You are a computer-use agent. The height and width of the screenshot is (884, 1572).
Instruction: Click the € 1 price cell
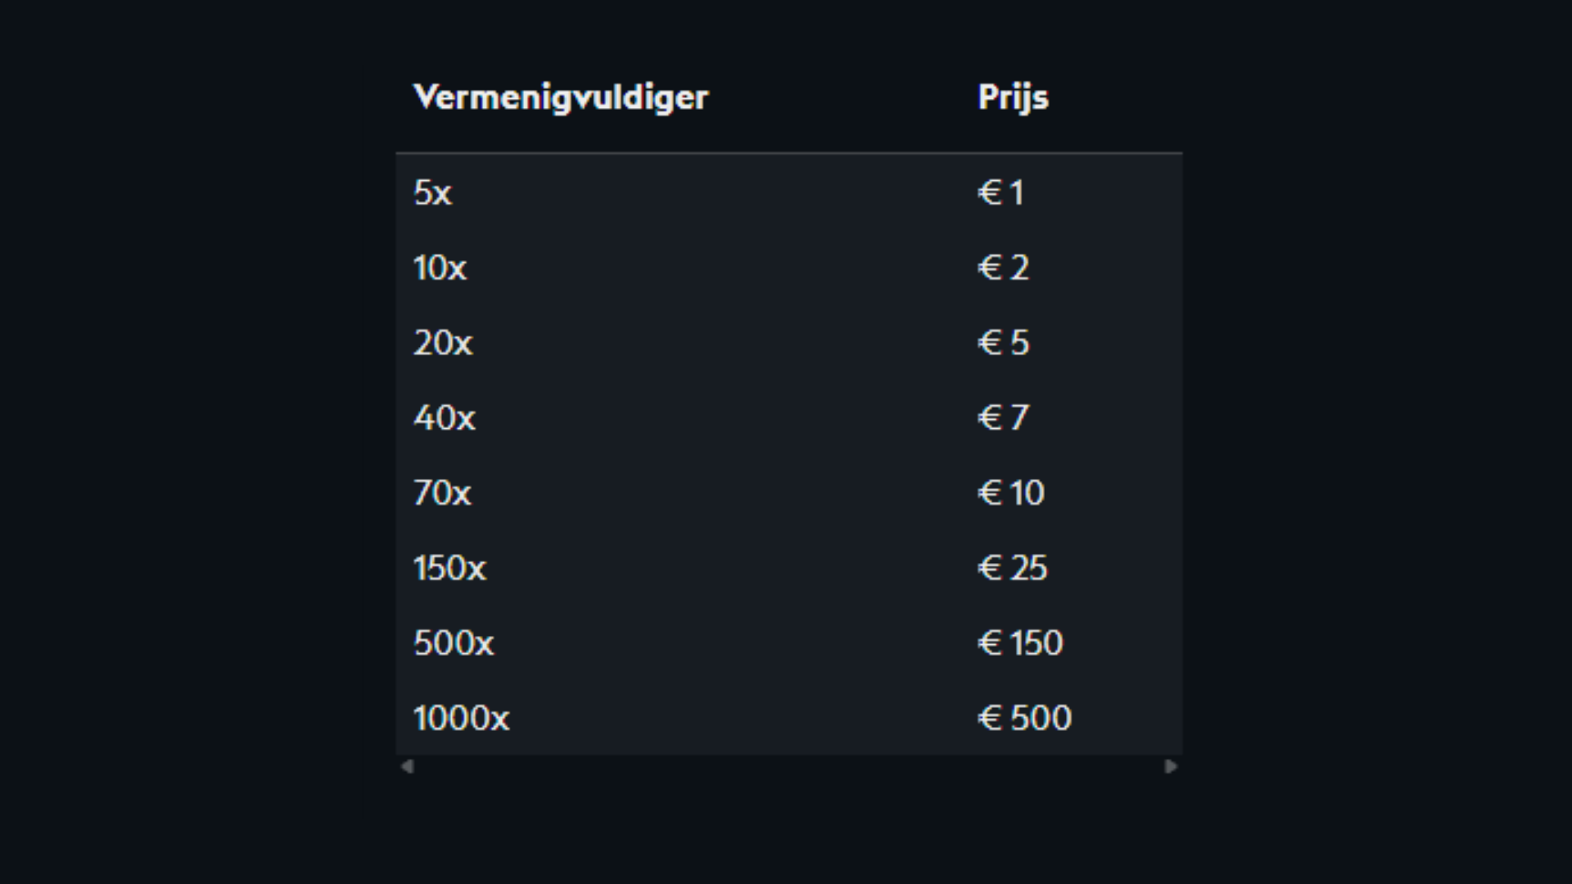(x=1001, y=193)
